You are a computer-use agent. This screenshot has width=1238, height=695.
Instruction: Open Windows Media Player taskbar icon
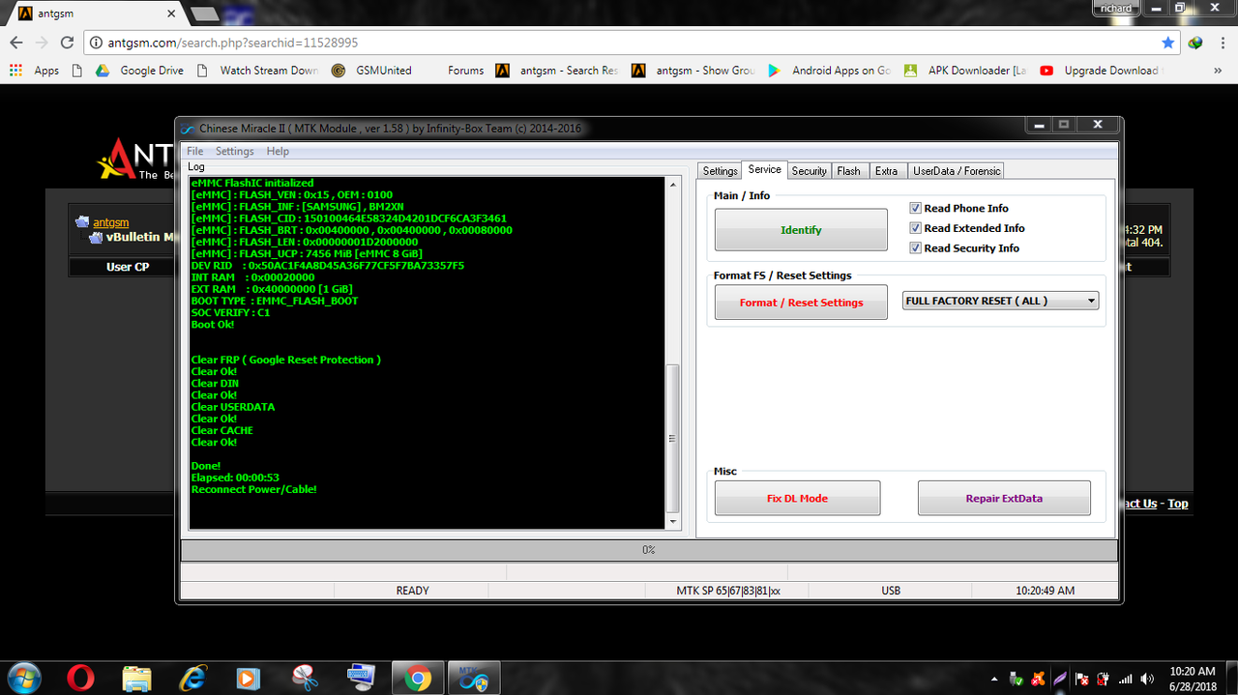(x=249, y=678)
